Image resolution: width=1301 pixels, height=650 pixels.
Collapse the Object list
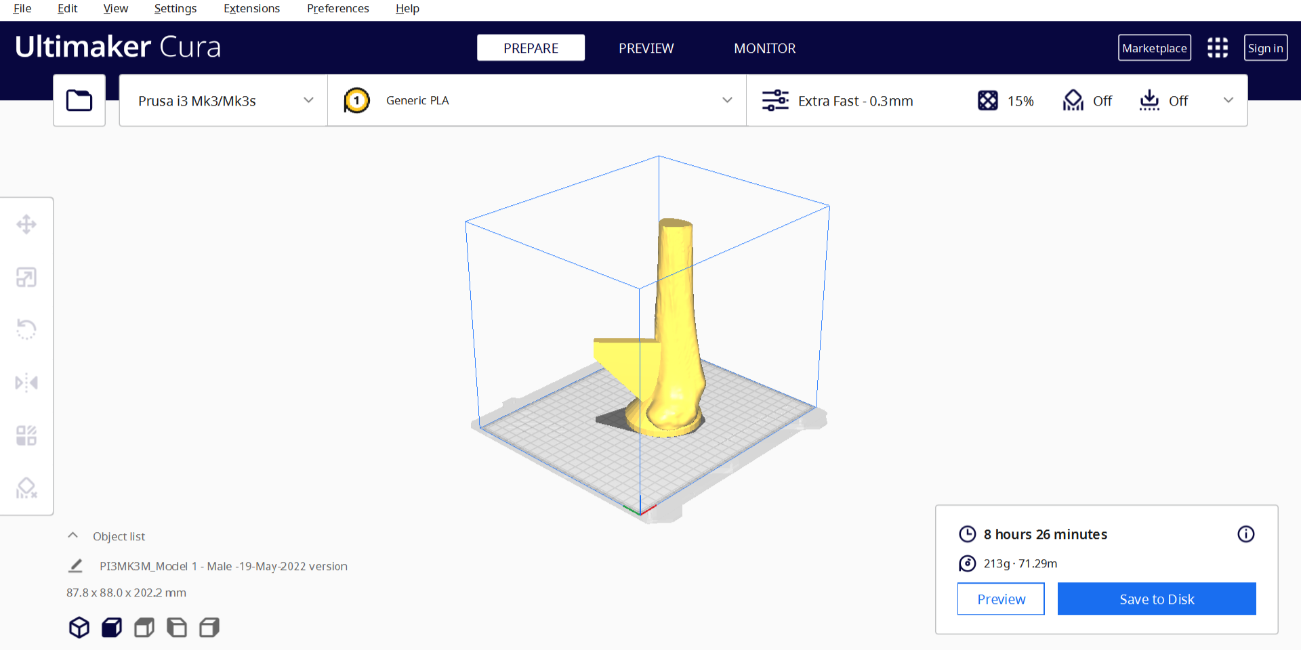tap(73, 536)
